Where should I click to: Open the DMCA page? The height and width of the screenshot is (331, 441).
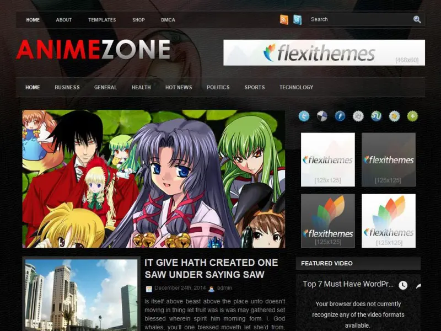click(168, 20)
